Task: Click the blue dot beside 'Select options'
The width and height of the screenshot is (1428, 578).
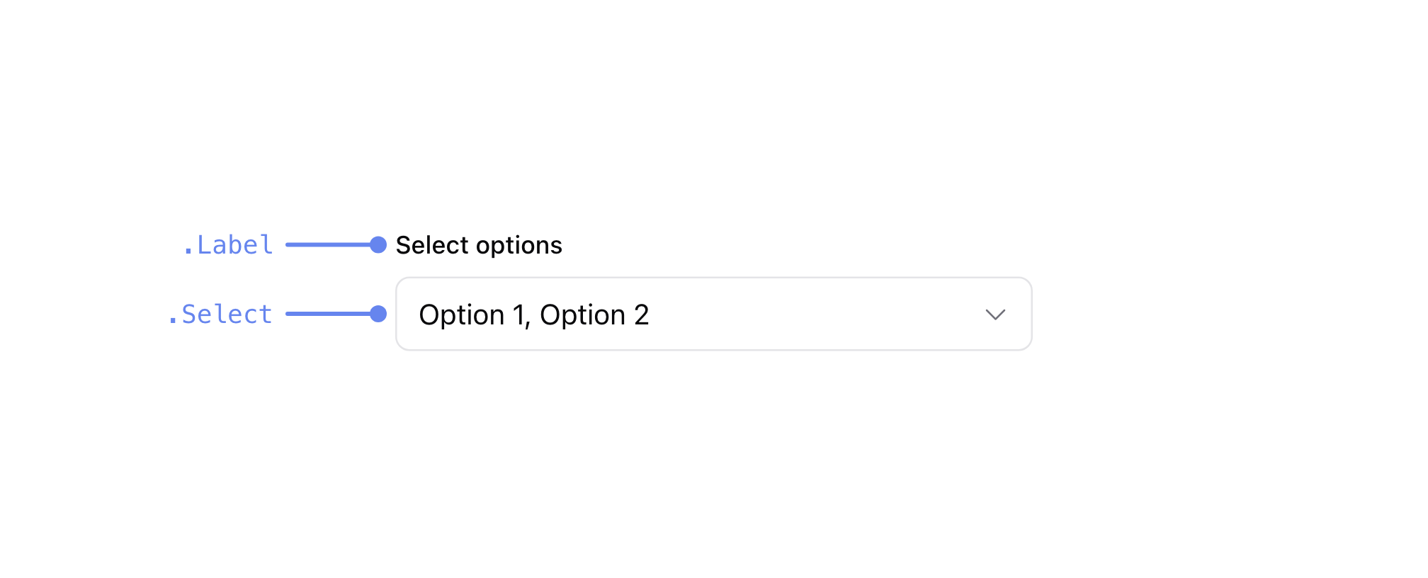Action: (x=378, y=245)
